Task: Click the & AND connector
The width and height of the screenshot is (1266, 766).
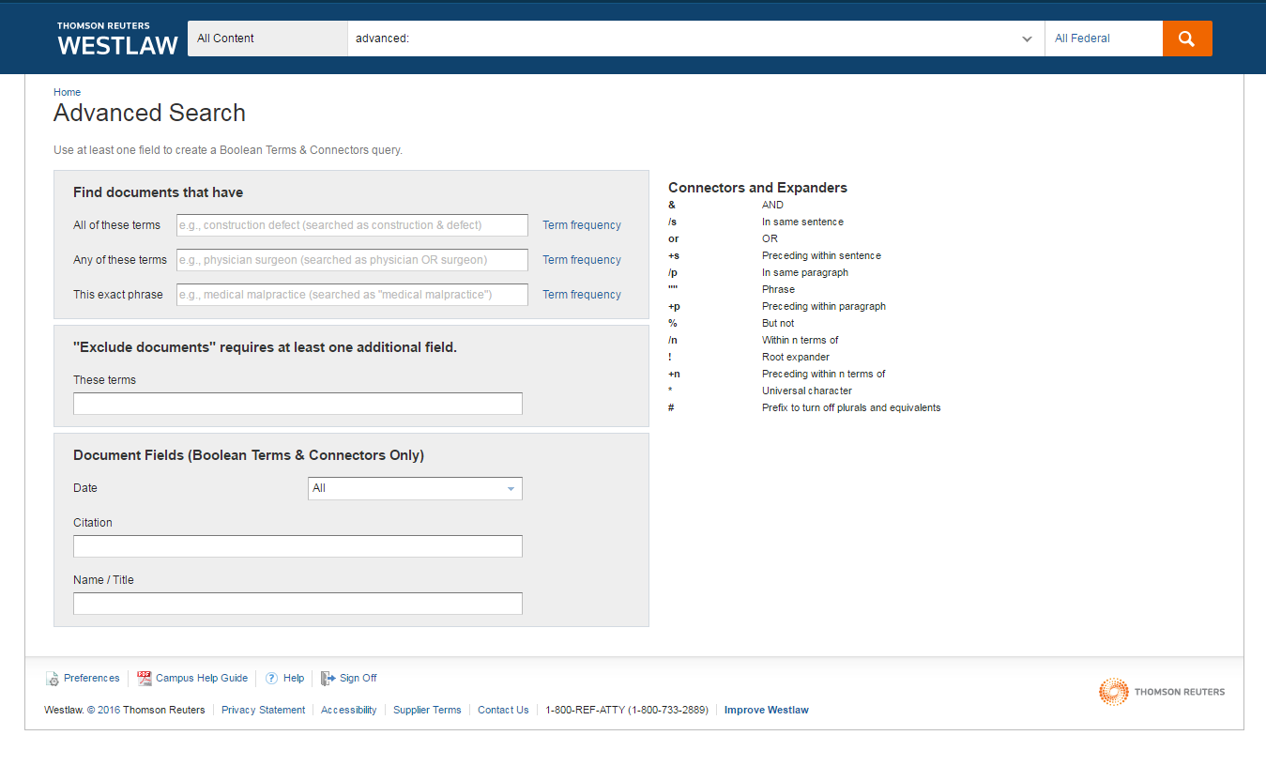Action: [725, 205]
